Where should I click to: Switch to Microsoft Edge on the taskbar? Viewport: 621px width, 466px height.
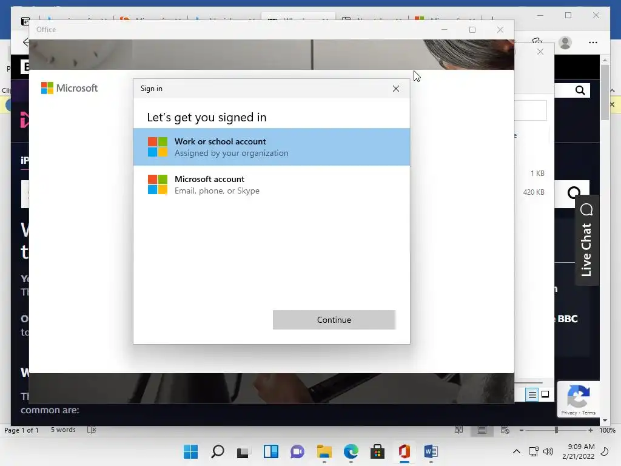click(x=351, y=451)
